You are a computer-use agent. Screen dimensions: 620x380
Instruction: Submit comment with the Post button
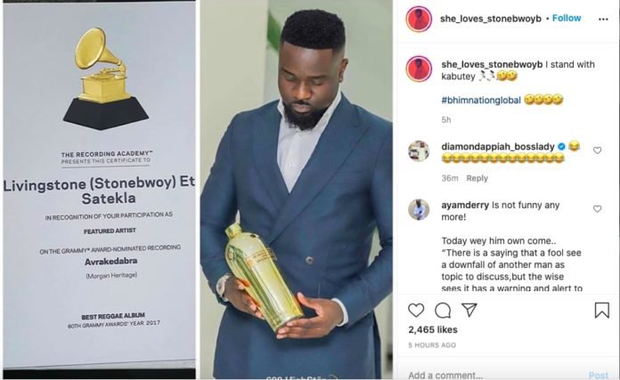click(599, 375)
